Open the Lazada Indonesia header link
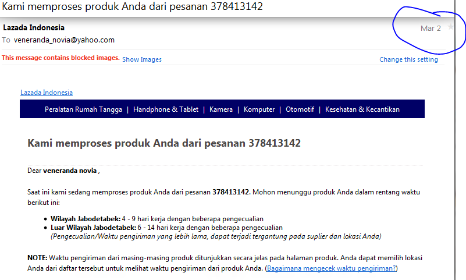Screen dimensions: 466x280 point(47,93)
